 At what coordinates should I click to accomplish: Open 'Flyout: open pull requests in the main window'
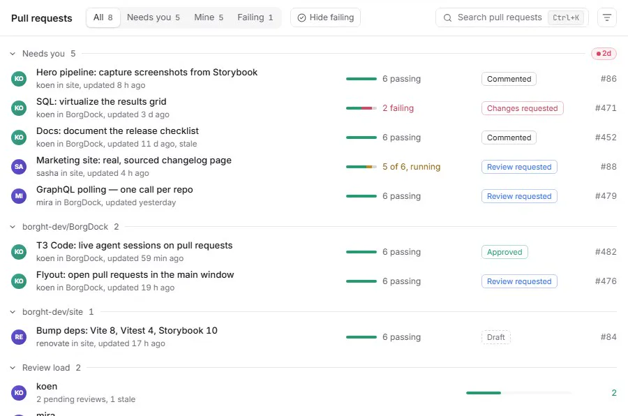point(135,274)
